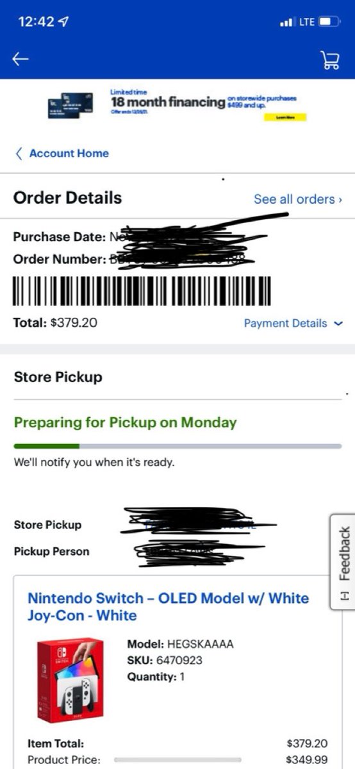Screen dimensions: 355x769
Task: Open the Nintendo Switch OLED Model product link
Action: [168, 607]
